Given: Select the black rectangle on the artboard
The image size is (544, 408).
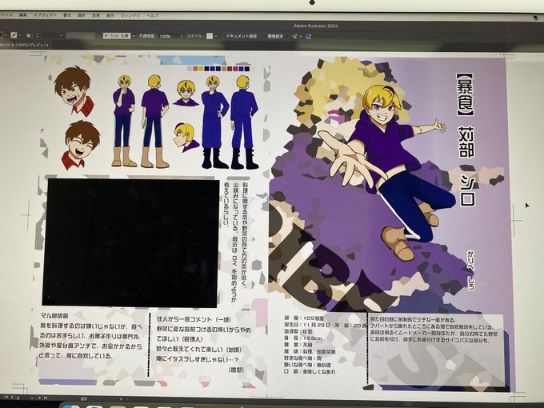Looking at the screenshot, I should [x=130, y=243].
